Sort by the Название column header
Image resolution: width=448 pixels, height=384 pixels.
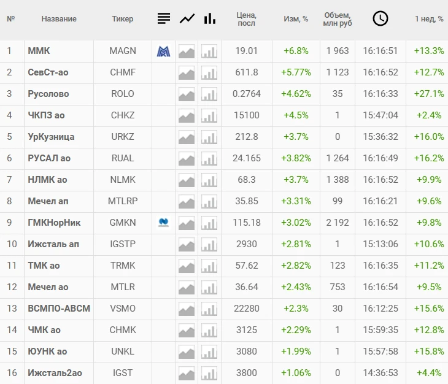59,19
